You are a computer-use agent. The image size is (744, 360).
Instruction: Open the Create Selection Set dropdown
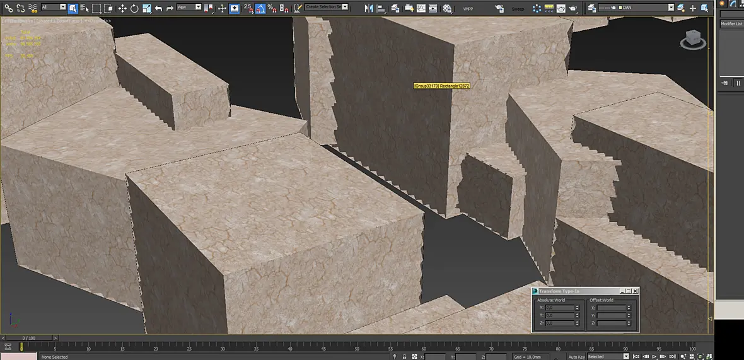[x=327, y=7]
